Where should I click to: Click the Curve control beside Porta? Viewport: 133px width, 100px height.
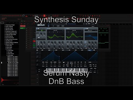point(95,70)
